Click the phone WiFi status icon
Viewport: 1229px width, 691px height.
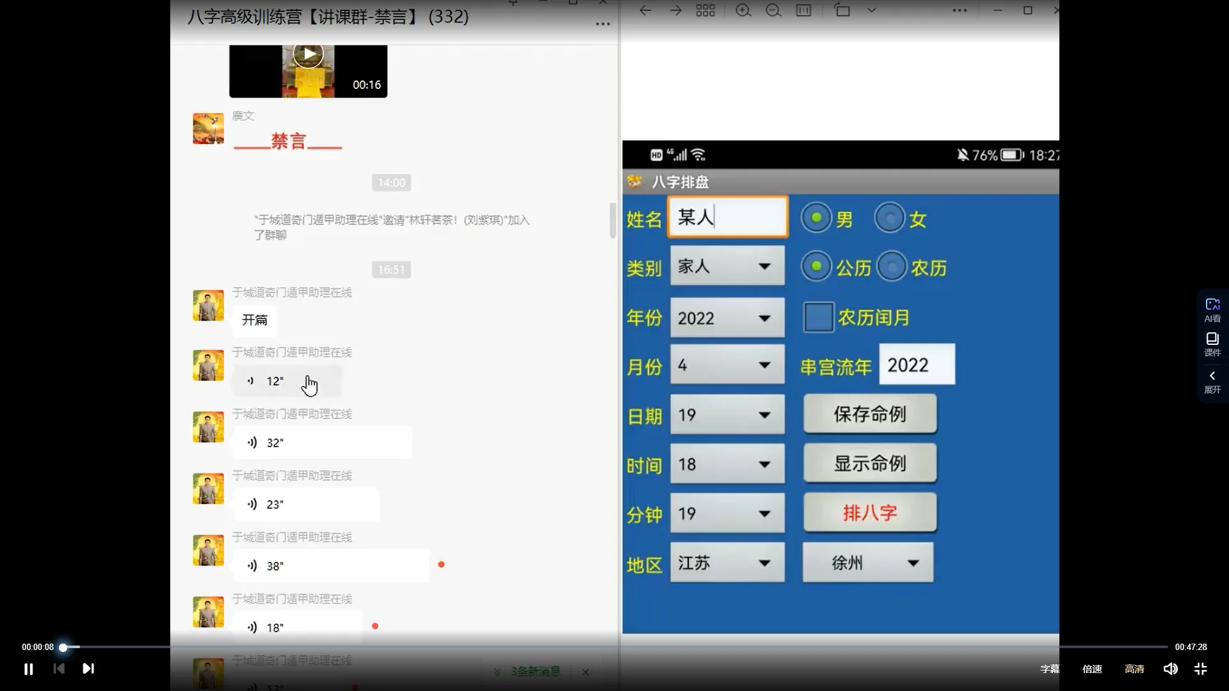[x=698, y=155]
